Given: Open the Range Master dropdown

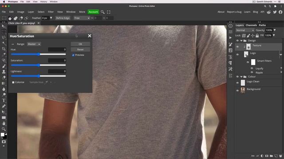Looking at the screenshot, I should [34, 44].
